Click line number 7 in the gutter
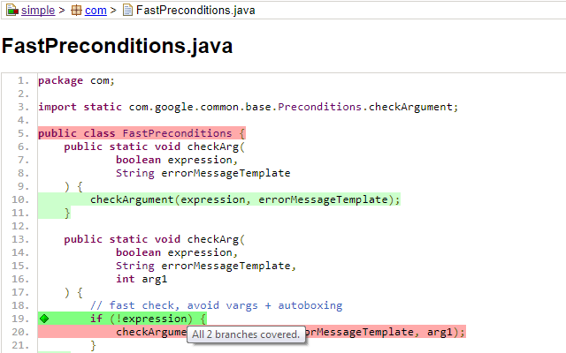 [x=25, y=160]
